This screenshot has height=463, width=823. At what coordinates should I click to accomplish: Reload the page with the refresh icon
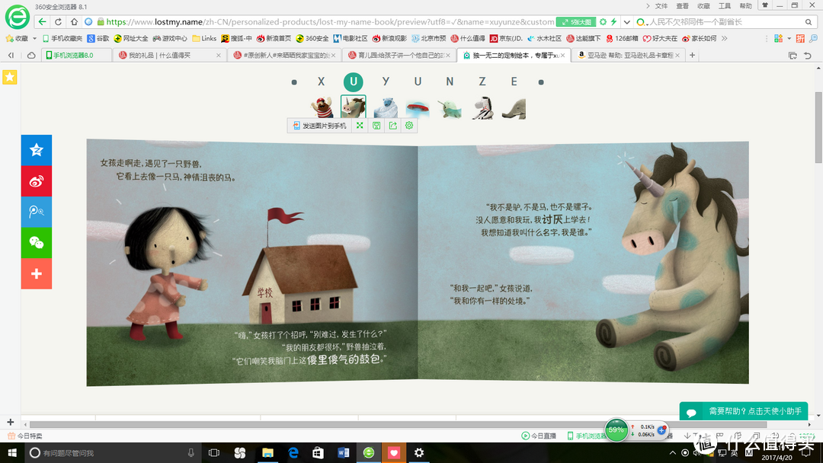point(58,22)
